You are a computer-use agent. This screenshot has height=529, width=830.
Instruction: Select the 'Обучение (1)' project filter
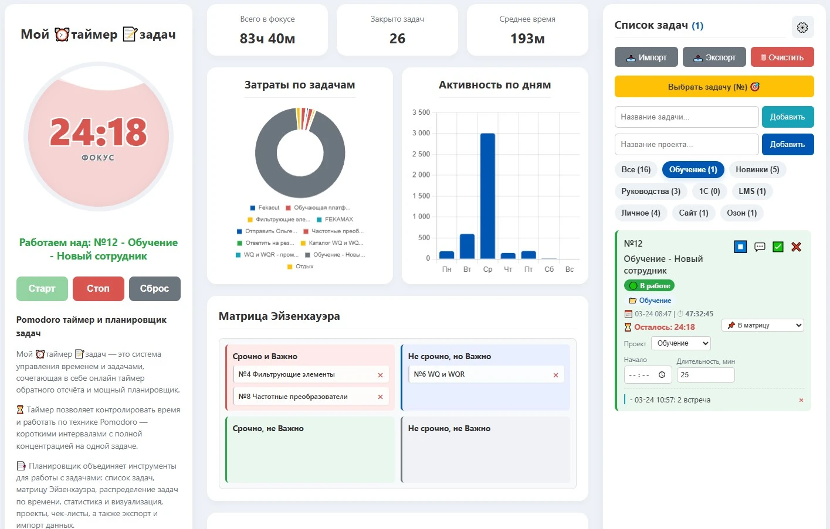(x=693, y=170)
